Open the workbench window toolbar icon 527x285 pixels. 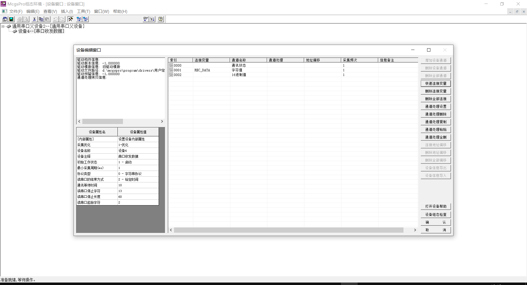point(5,19)
